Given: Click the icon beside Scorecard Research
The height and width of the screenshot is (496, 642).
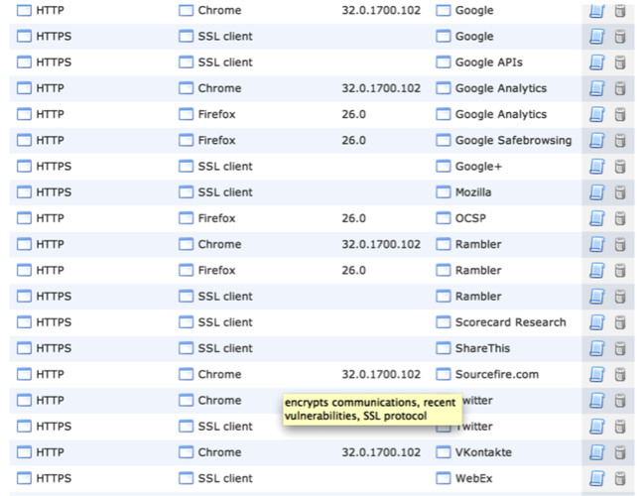Looking at the screenshot, I should 443,322.
